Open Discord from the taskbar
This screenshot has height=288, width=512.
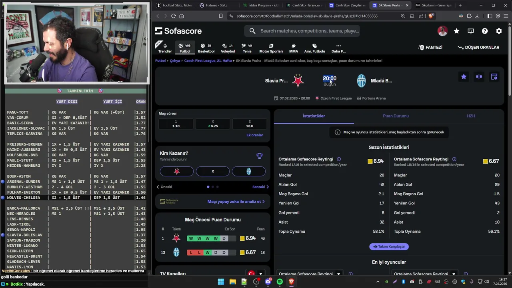268,282
